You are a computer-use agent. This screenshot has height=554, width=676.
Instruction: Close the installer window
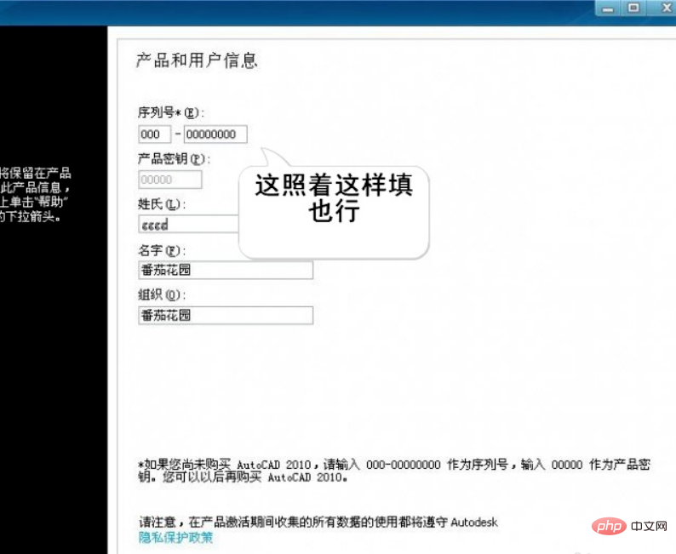coord(664,9)
